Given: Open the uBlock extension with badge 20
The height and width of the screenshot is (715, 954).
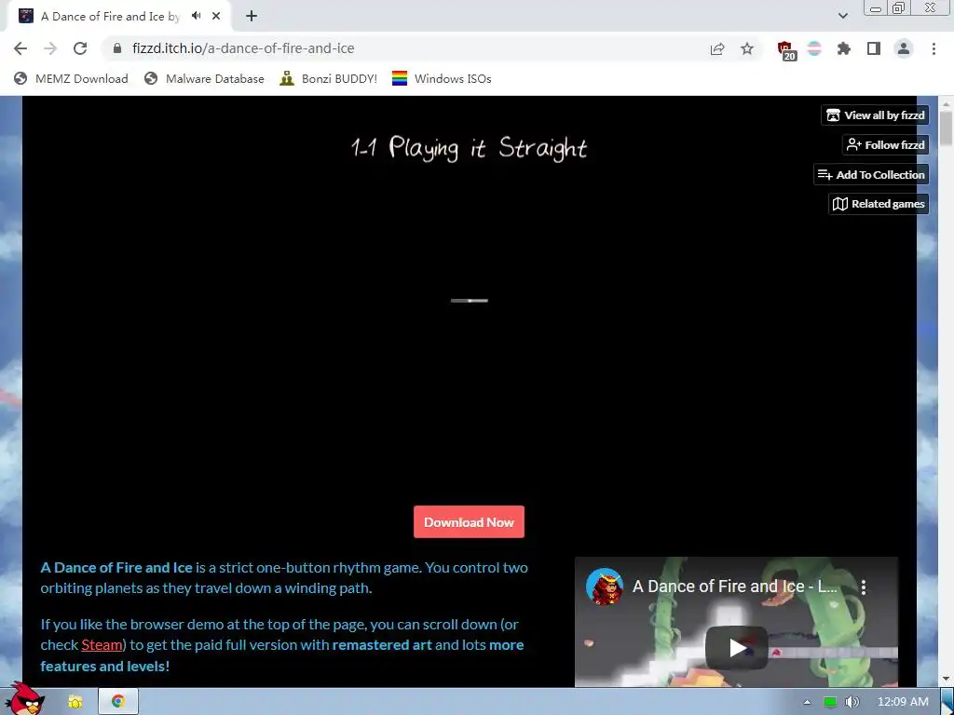Looking at the screenshot, I should click(786, 50).
